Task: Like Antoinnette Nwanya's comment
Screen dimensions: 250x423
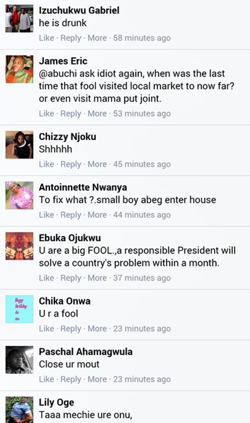Action: [x=47, y=215]
